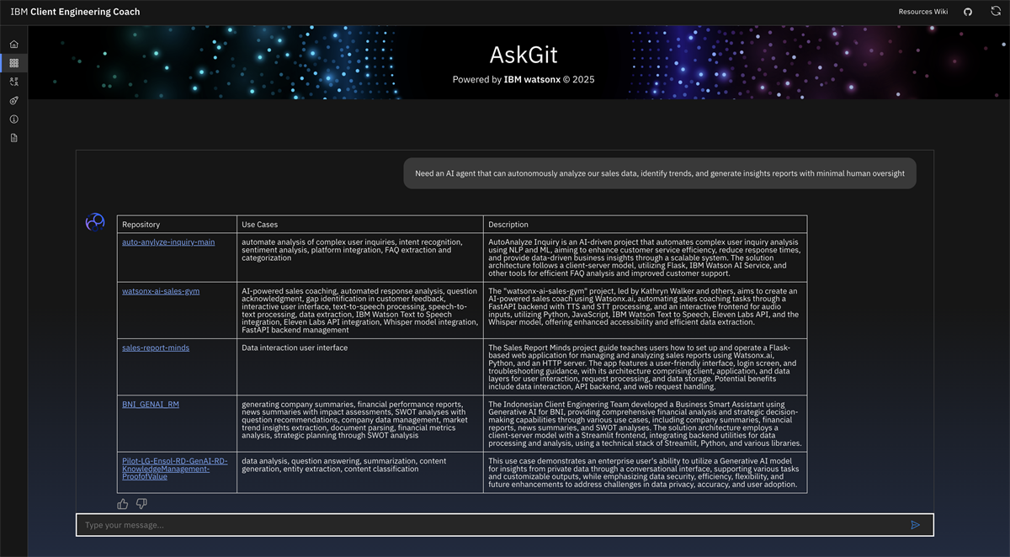Click 'automate analysis of complex user inquiries' cell
1010x557 pixels.
359,257
